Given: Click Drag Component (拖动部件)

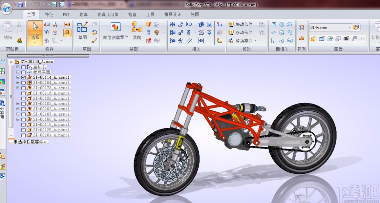Looking at the screenshot, I should [241, 24].
